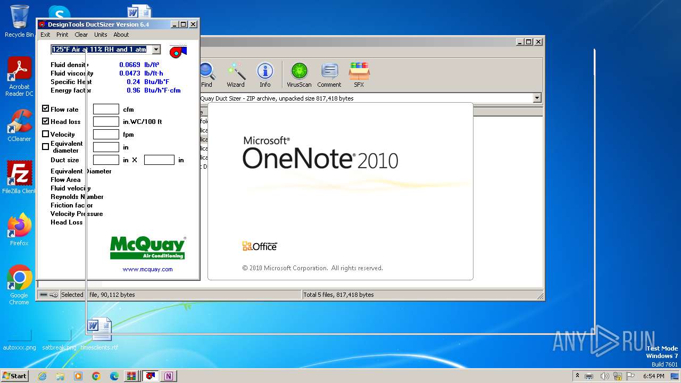Click Fluid viscosity value 0.0473
Viewport: 681px width, 383px height.
(x=129, y=73)
